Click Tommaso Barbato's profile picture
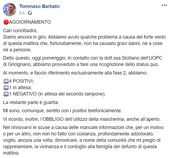Viewport: 169px width, 158px height. click(x=10, y=10)
